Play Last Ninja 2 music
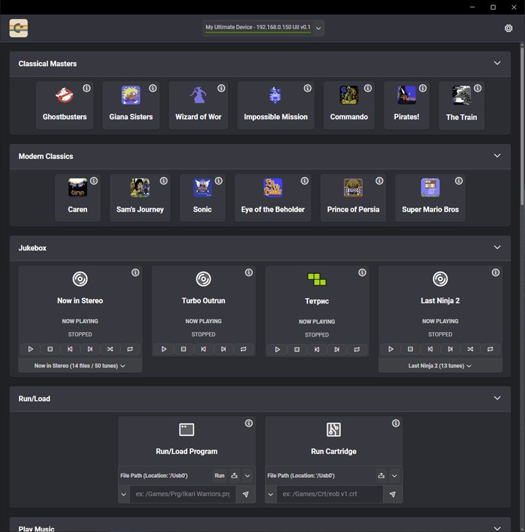The height and width of the screenshot is (532, 525). (x=391, y=349)
